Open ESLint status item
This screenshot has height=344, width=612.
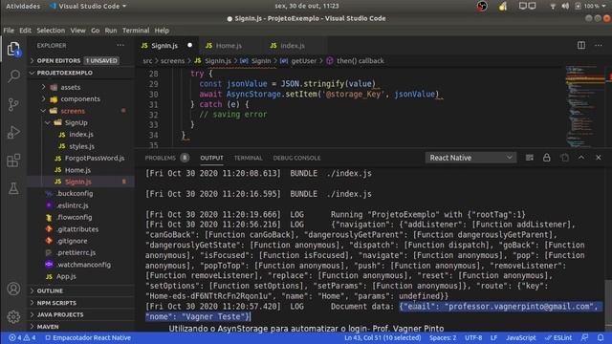(558, 337)
